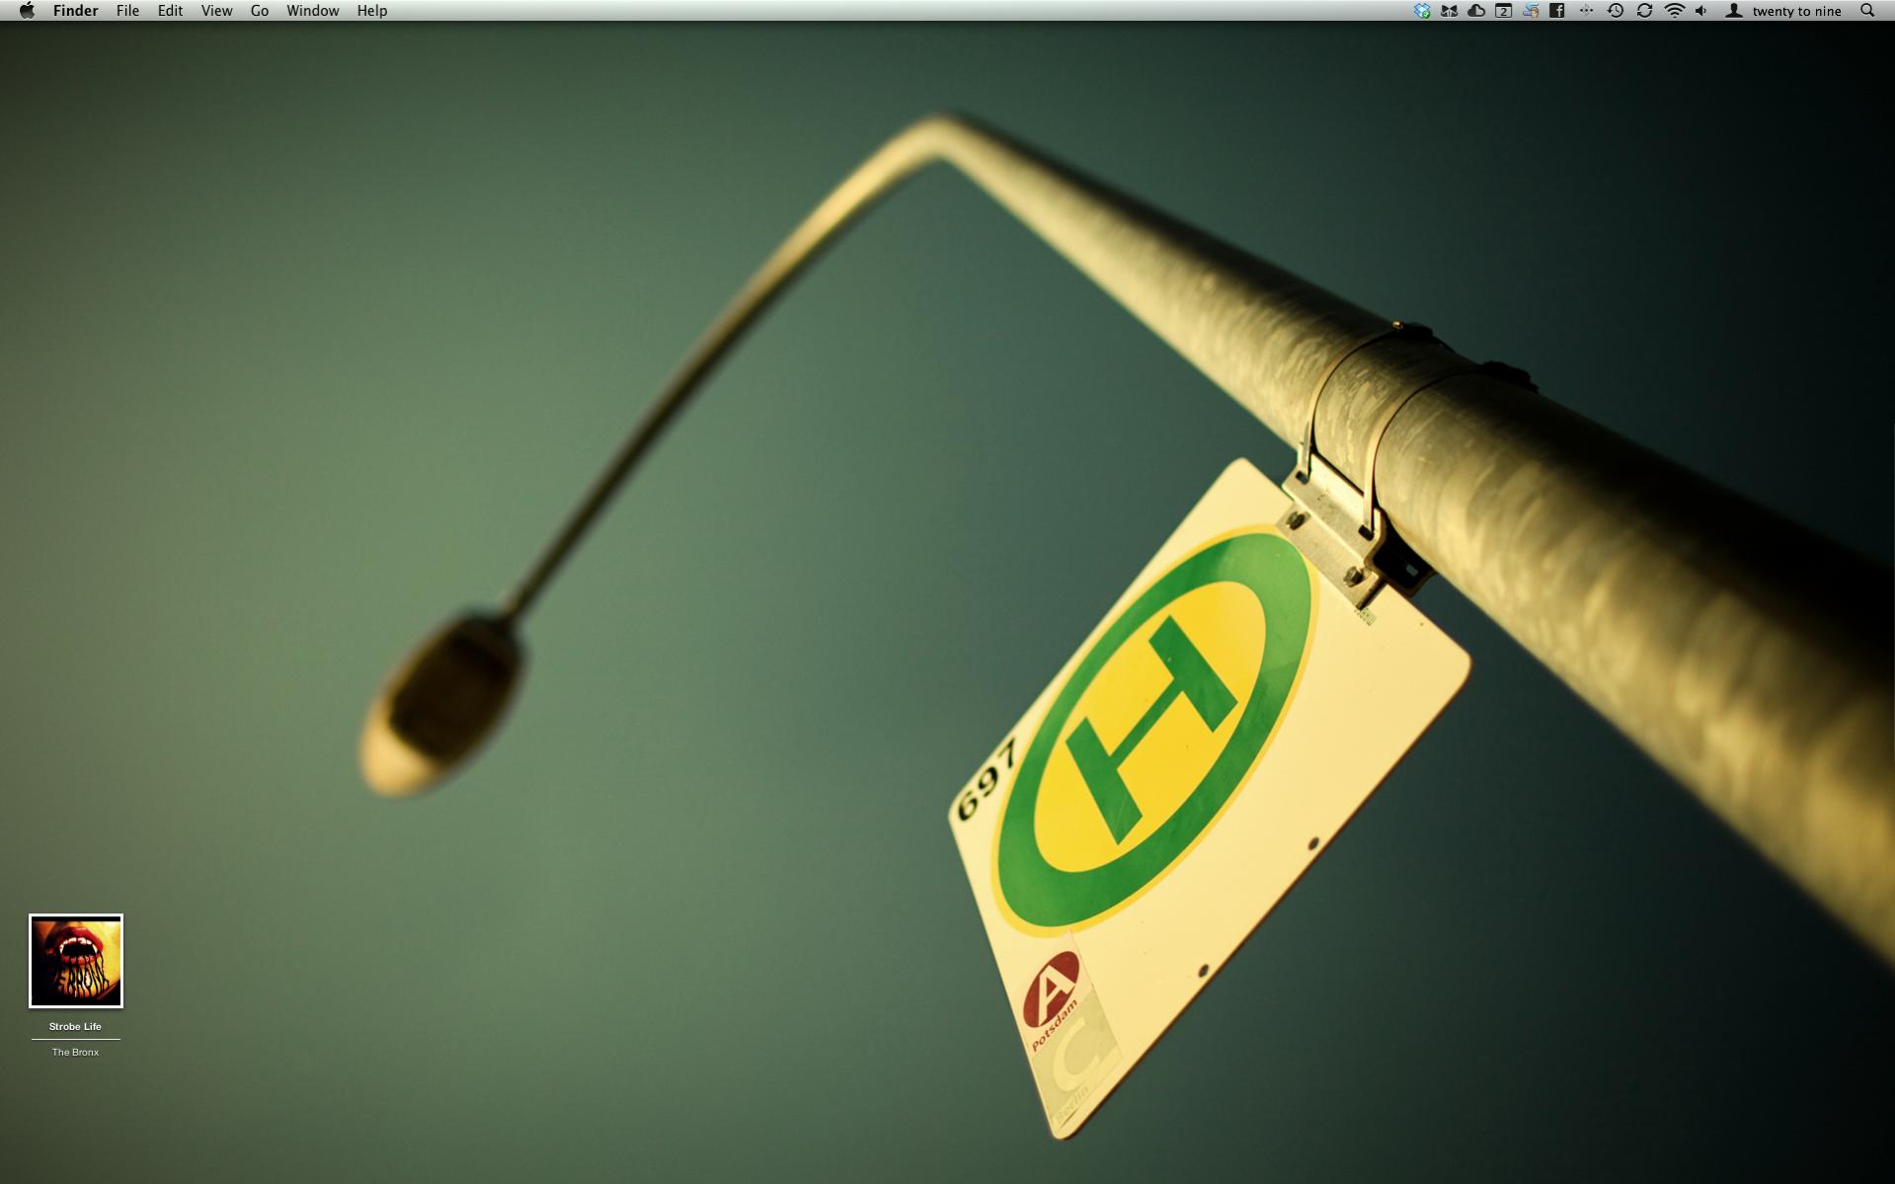
Task: Click the menu bar icon with a face
Action: 1530,11
